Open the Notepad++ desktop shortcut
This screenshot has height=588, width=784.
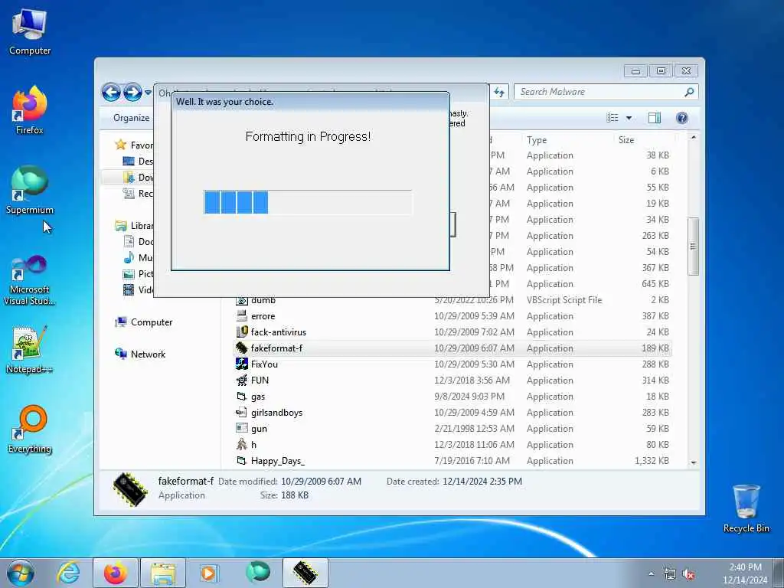coord(30,350)
